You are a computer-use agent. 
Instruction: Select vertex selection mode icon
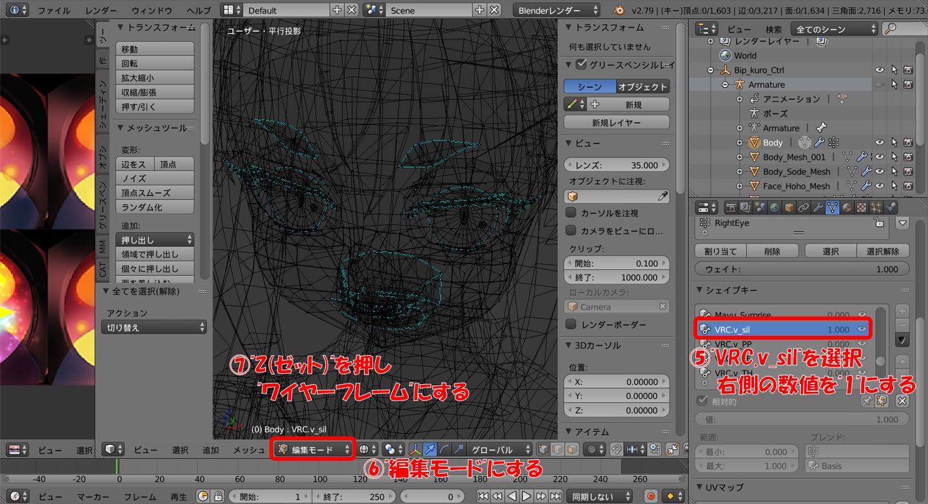tap(542, 450)
